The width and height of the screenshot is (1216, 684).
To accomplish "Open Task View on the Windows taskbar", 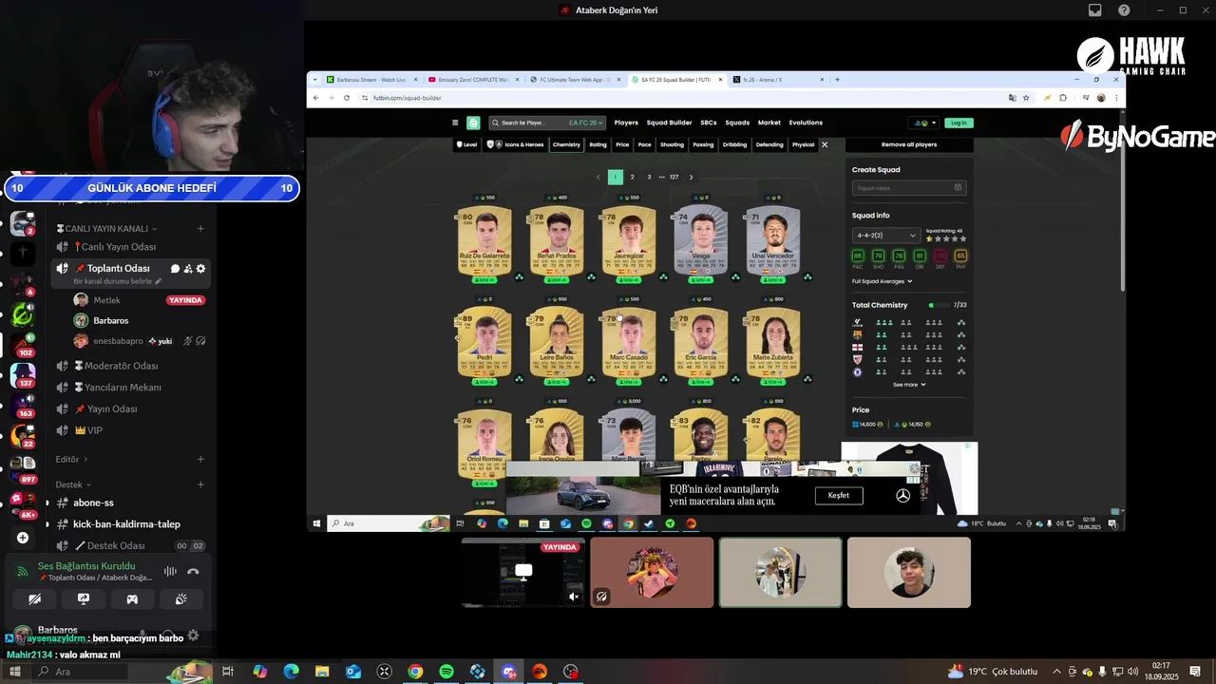I will tap(228, 672).
